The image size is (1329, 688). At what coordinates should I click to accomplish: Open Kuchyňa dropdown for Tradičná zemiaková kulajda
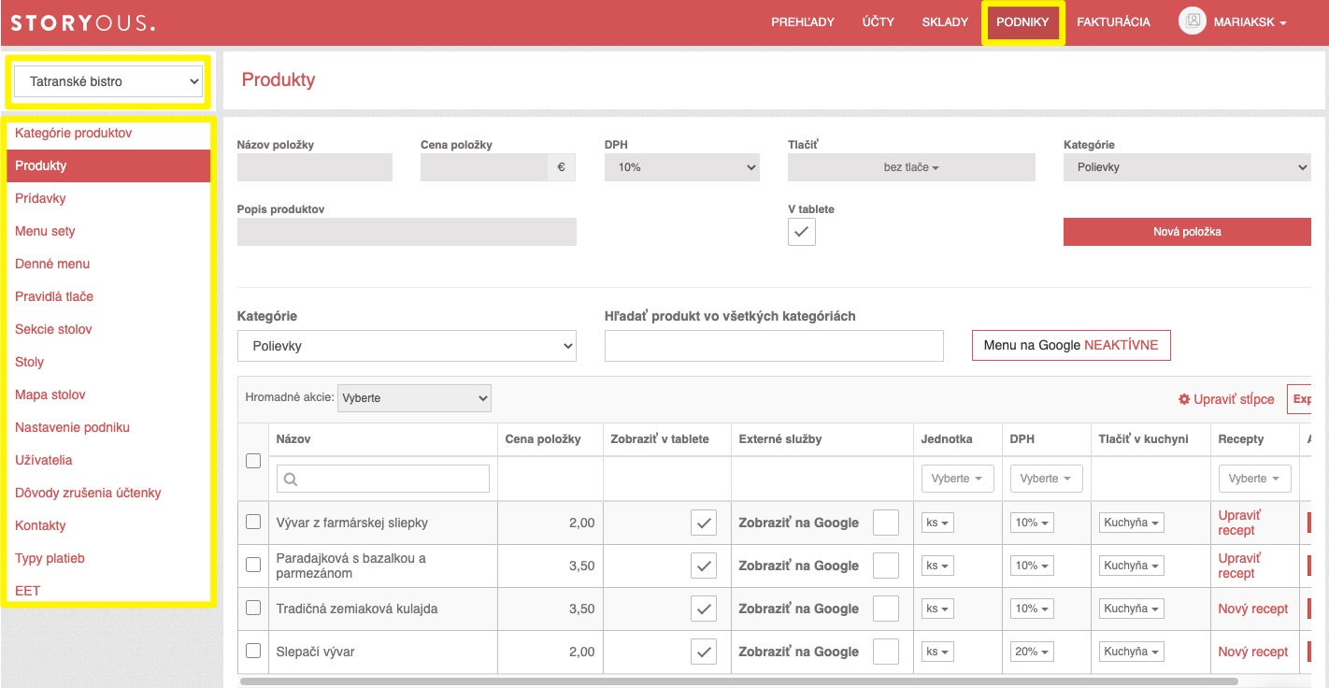tap(1131, 609)
